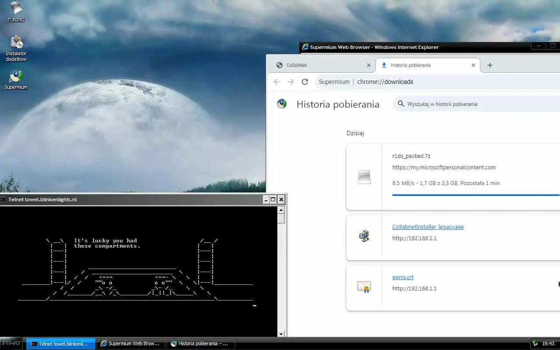
Task: Close the CollabNet tab
Action: 368,65
